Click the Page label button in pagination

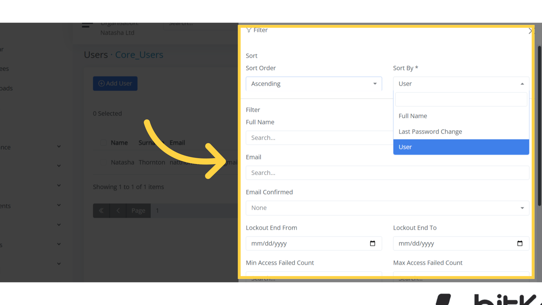pos(138,211)
